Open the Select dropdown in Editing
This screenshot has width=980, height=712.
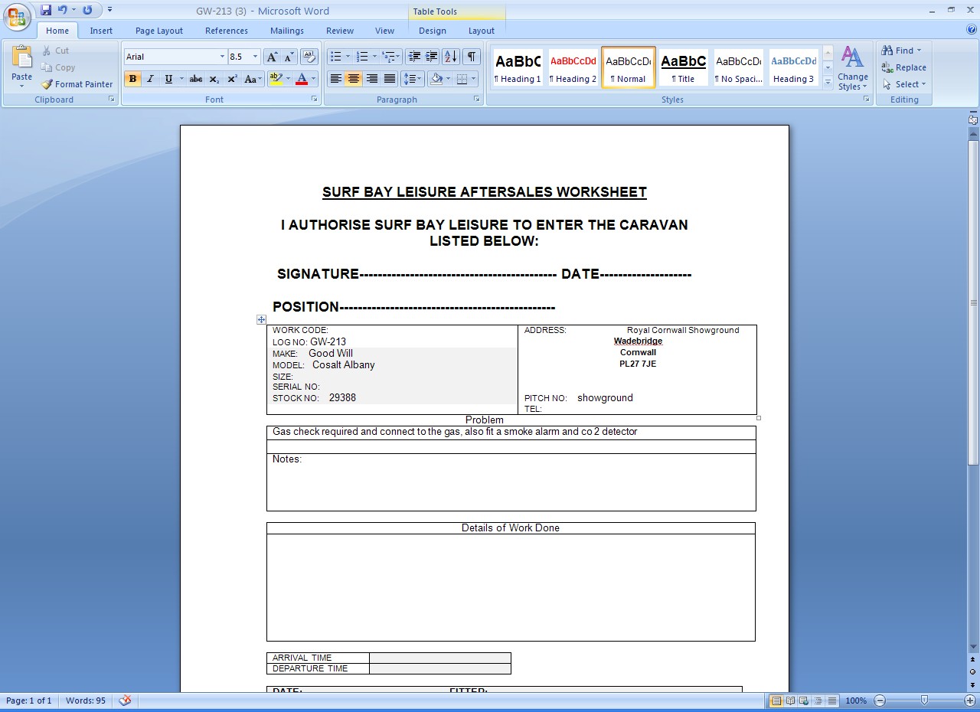coord(903,84)
